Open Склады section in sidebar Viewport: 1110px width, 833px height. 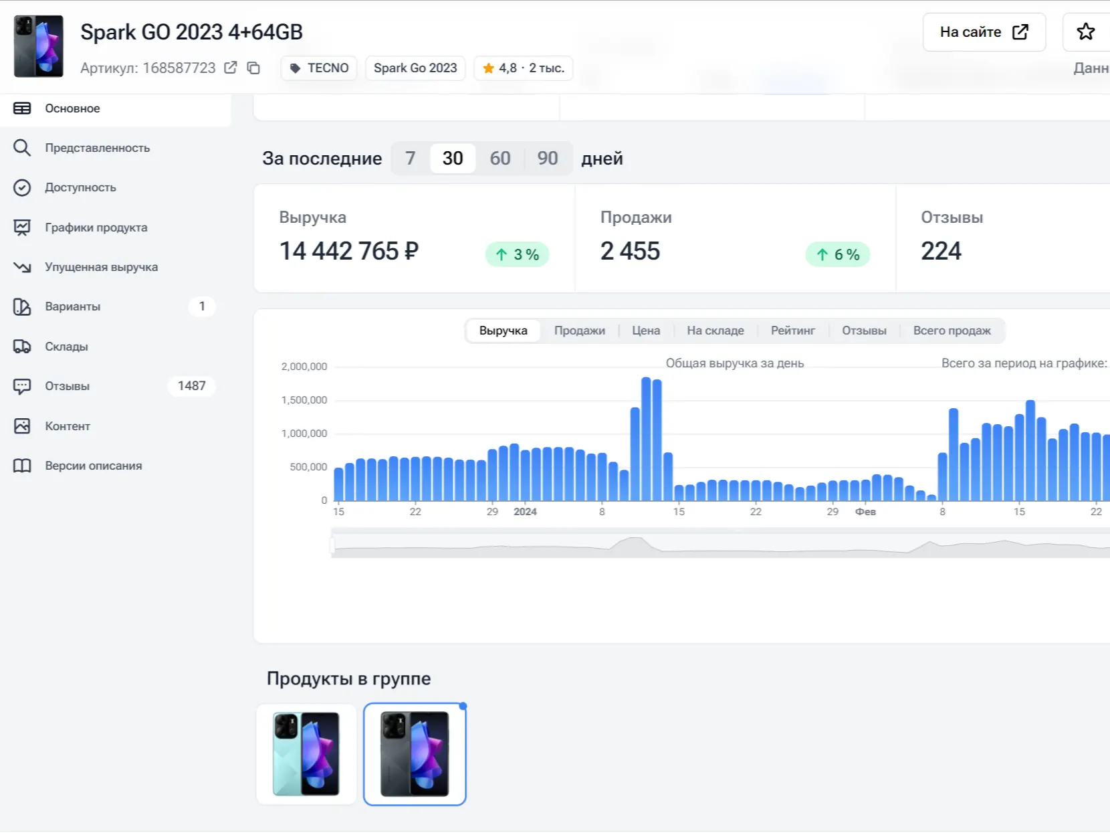[x=116, y=347]
